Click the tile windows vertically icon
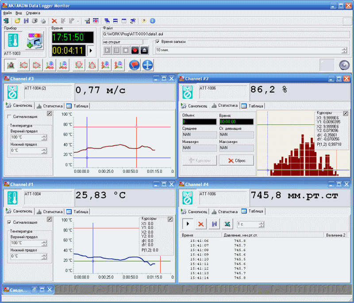Image resolution: width=354 pixels, height=303 pixels. [x=124, y=21]
